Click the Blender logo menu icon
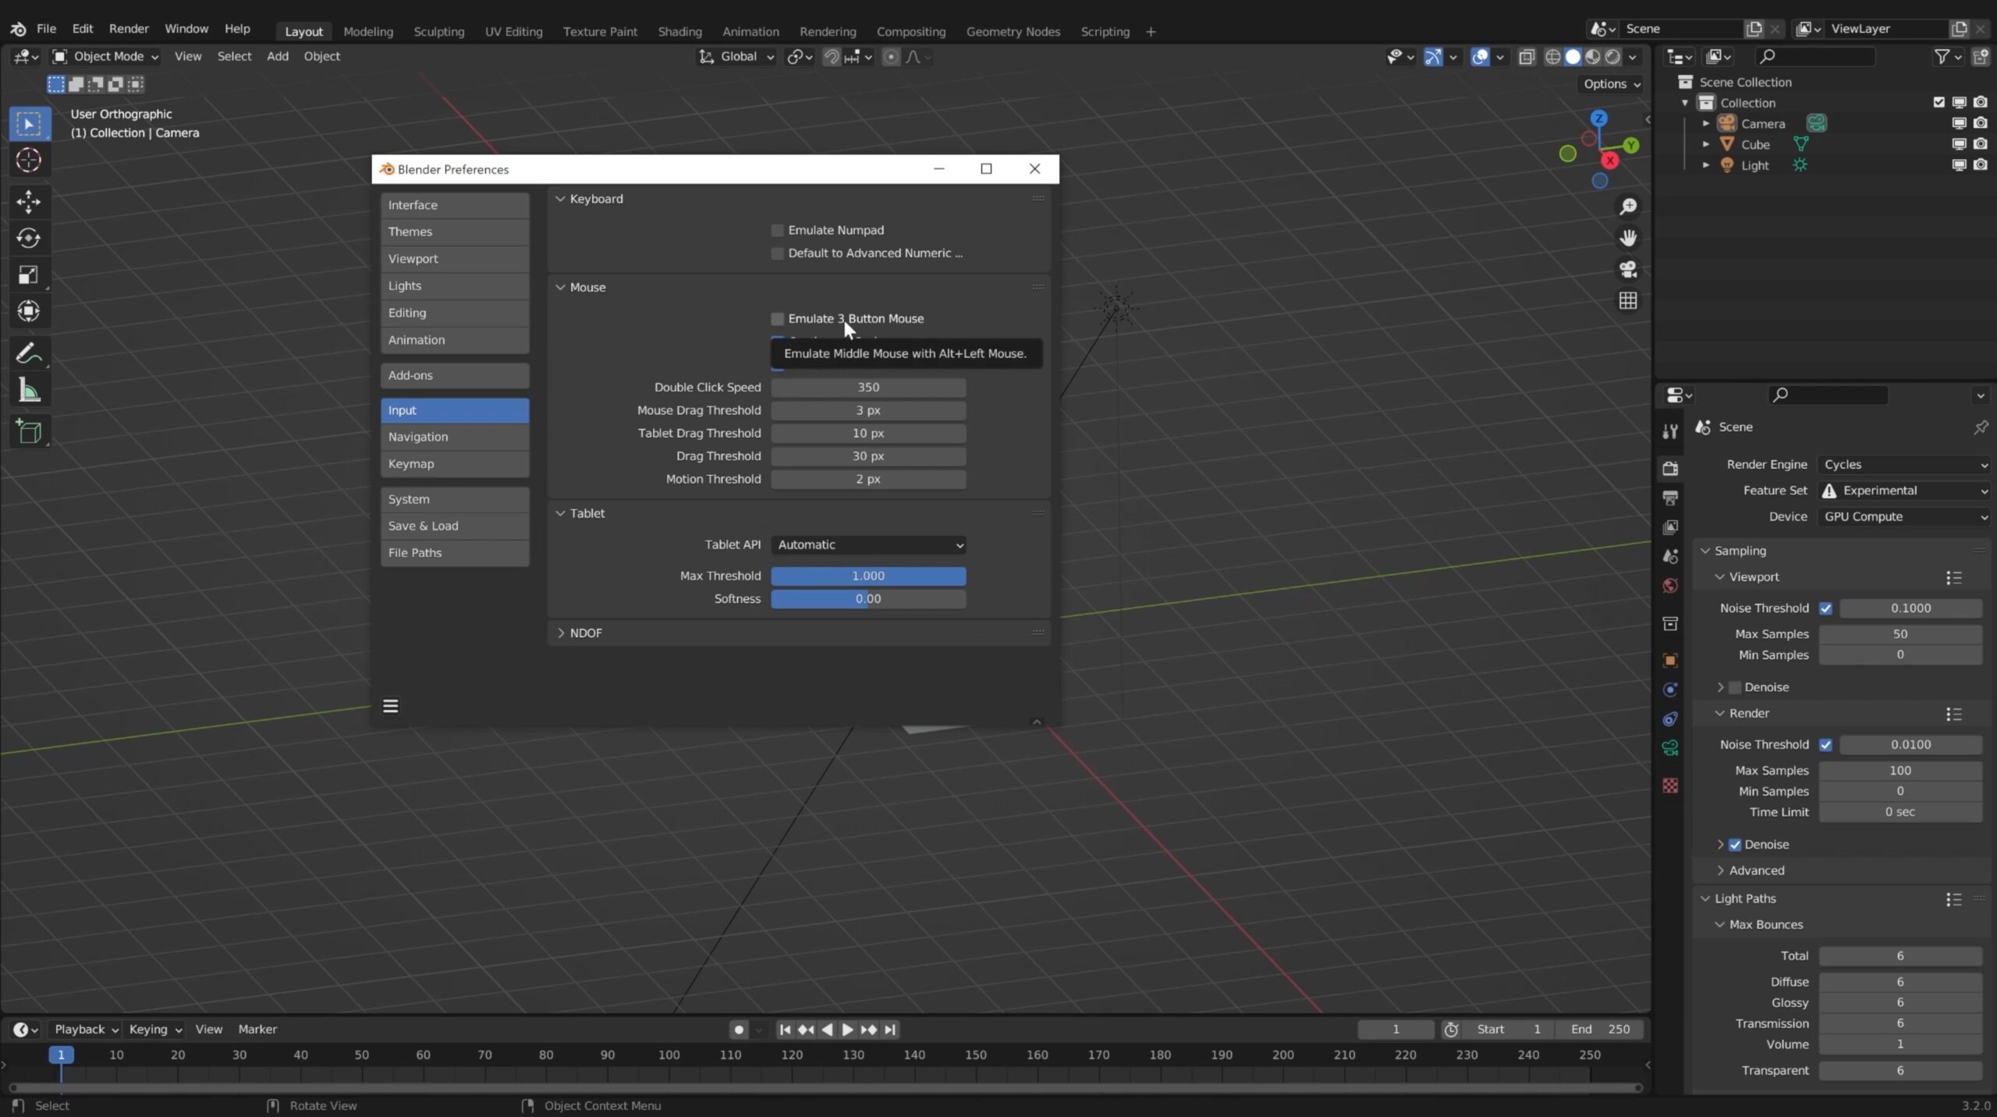The image size is (1997, 1117). (19, 29)
